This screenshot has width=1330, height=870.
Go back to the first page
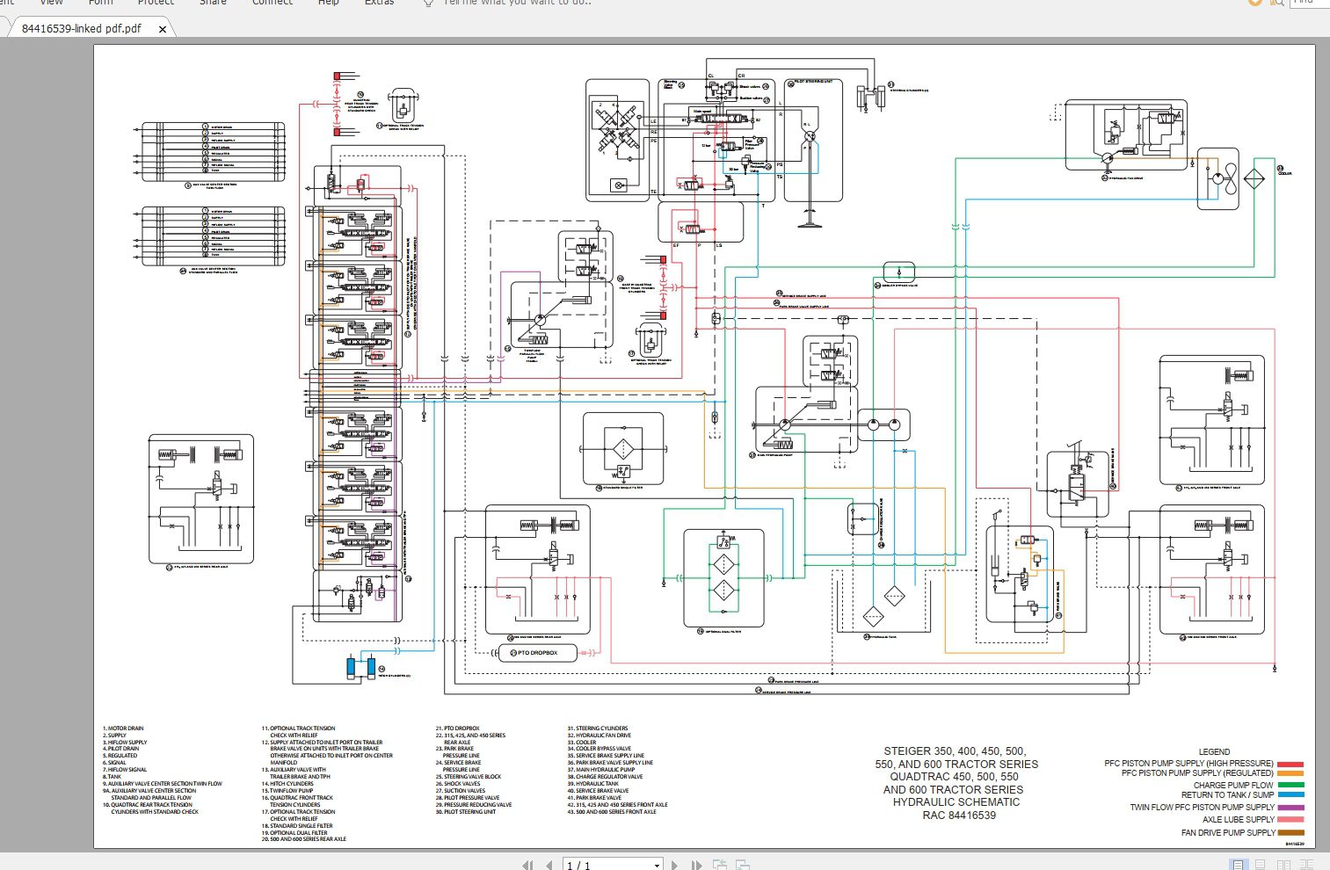point(528,865)
